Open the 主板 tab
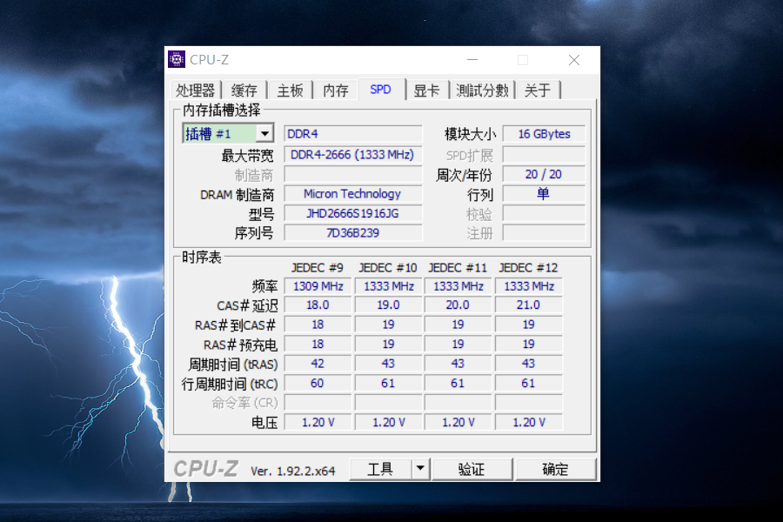This screenshot has width=783, height=522. [x=290, y=90]
